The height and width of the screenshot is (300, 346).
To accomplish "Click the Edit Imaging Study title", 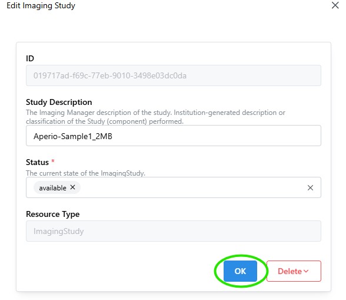I will 41,5.
